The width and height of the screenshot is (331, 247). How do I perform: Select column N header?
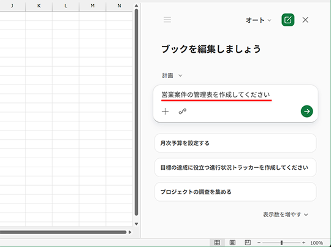pos(120,6)
